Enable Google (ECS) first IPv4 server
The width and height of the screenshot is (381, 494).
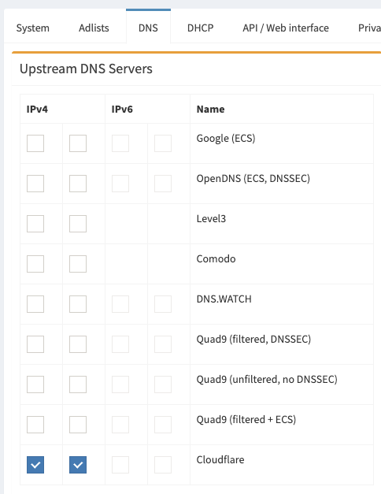point(35,143)
